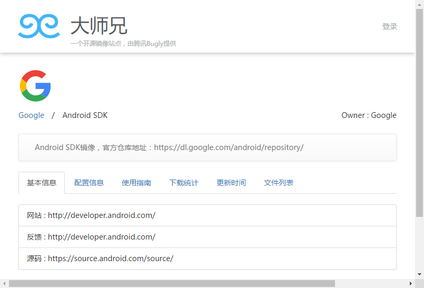Click the horizontal scrollbar left arrow
Image resolution: width=424 pixels, height=288 pixels.
4,283
